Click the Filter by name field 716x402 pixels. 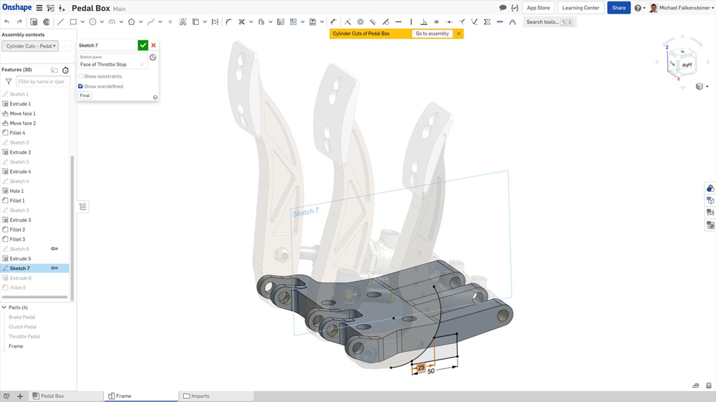tap(43, 81)
